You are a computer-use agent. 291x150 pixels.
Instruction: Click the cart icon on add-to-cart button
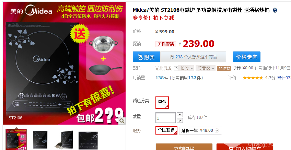pyautogui.click(x=231, y=148)
